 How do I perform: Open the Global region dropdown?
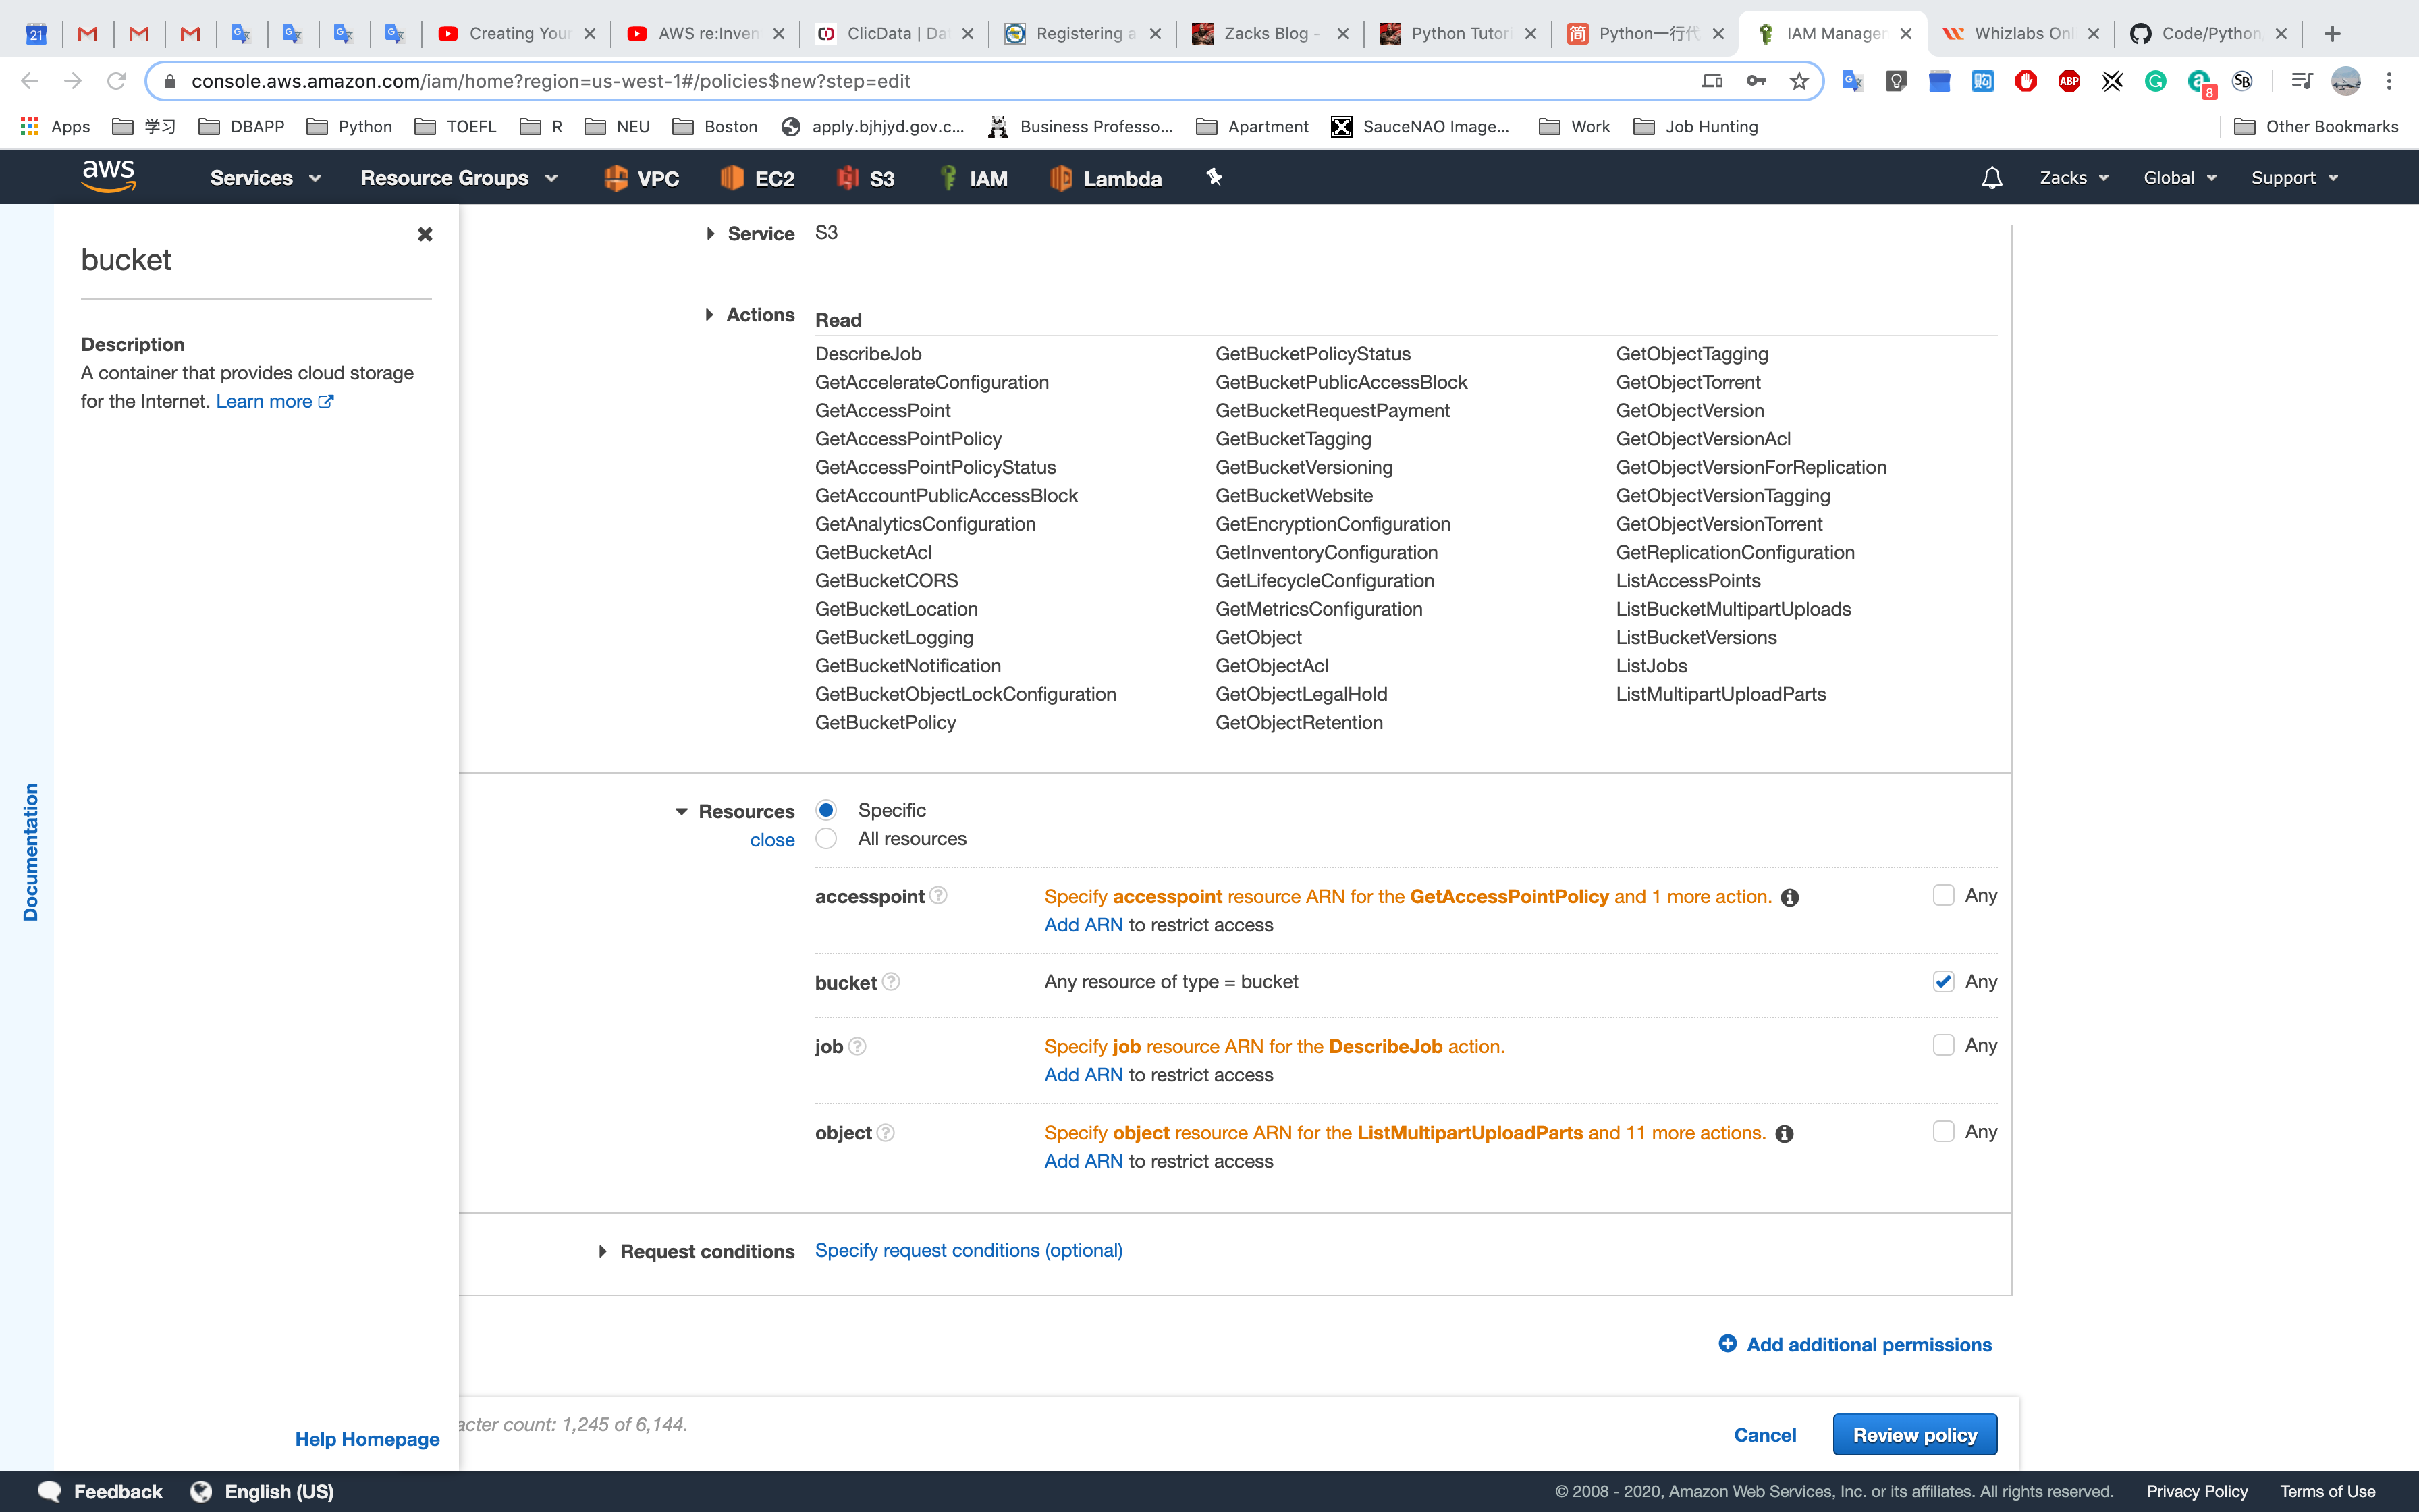[x=2179, y=178]
